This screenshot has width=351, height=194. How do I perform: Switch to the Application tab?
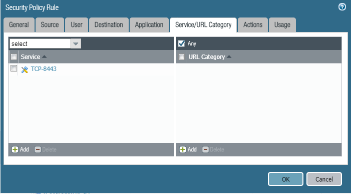[x=149, y=25]
